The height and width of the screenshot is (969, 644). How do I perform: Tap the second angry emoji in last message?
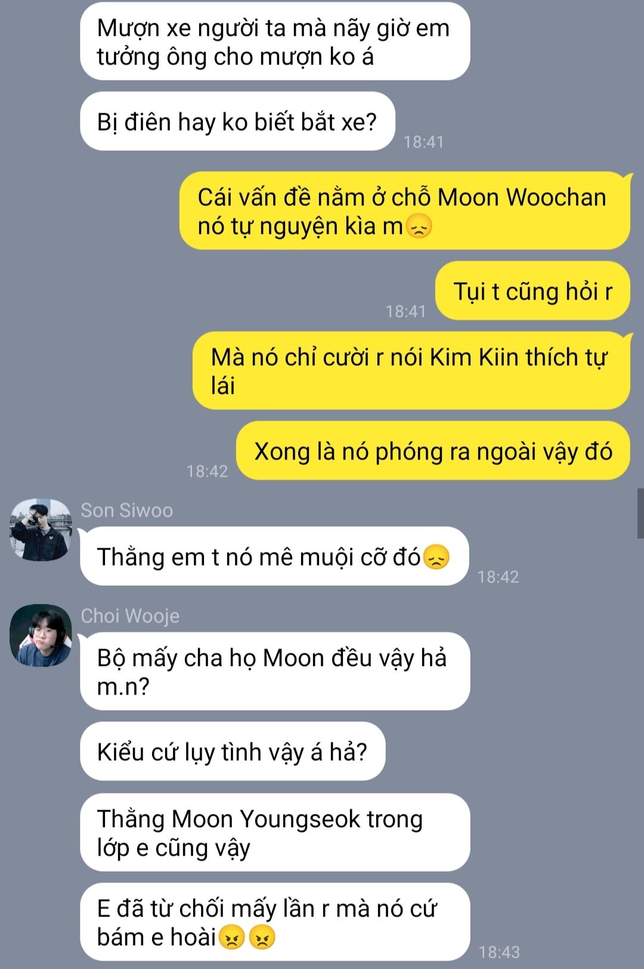pos(262,937)
